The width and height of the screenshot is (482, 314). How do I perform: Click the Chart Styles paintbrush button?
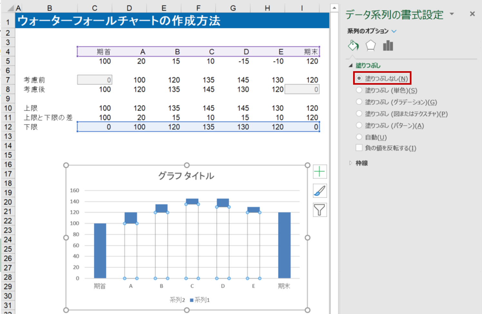click(320, 191)
